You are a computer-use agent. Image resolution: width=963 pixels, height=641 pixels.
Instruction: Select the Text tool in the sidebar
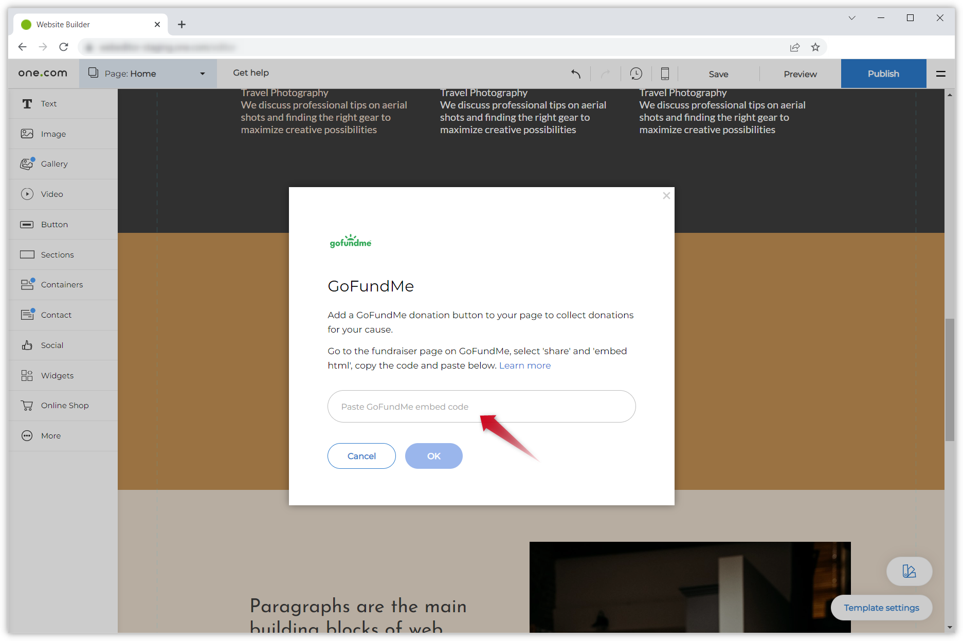pyautogui.click(x=49, y=103)
